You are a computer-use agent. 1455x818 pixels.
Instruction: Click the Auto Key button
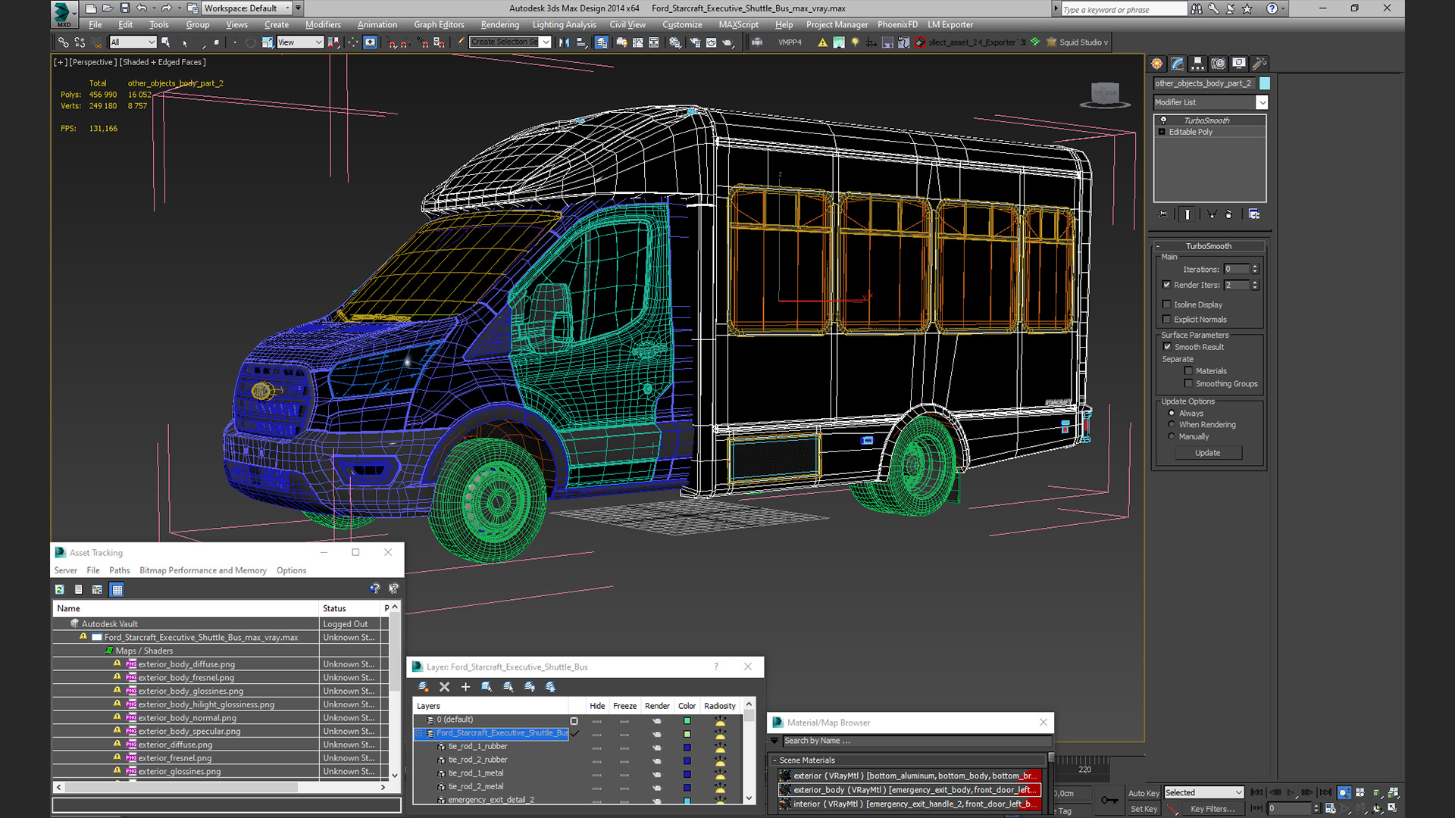(x=1144, y=793)
